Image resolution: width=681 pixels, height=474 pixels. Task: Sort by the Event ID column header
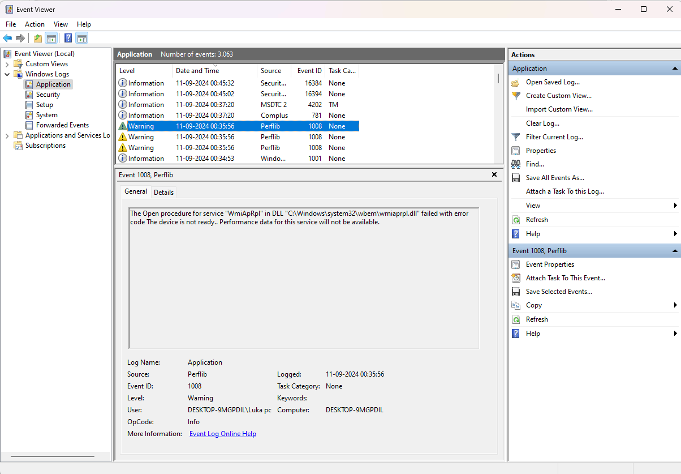click(x=308, y=71)
